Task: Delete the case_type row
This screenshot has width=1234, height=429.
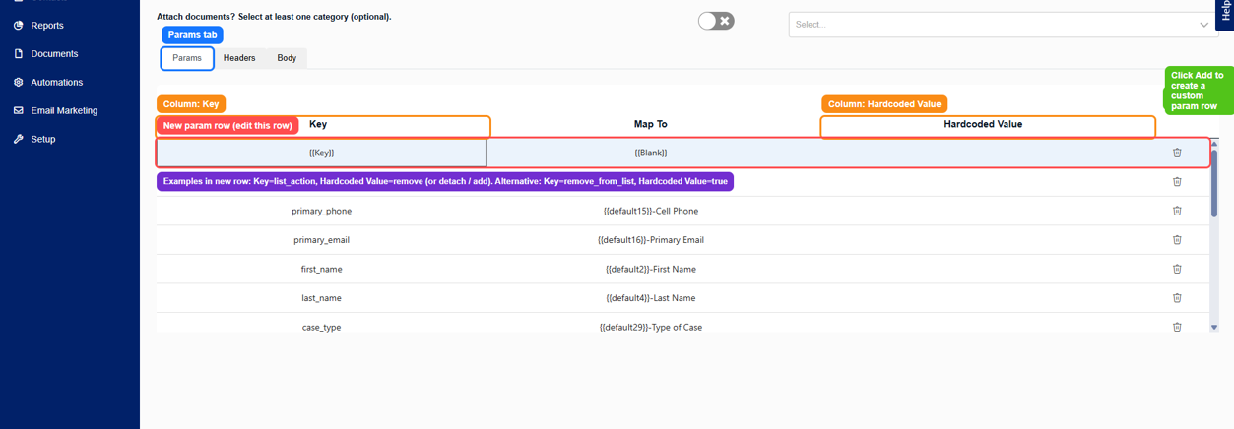Action: 1177,327
